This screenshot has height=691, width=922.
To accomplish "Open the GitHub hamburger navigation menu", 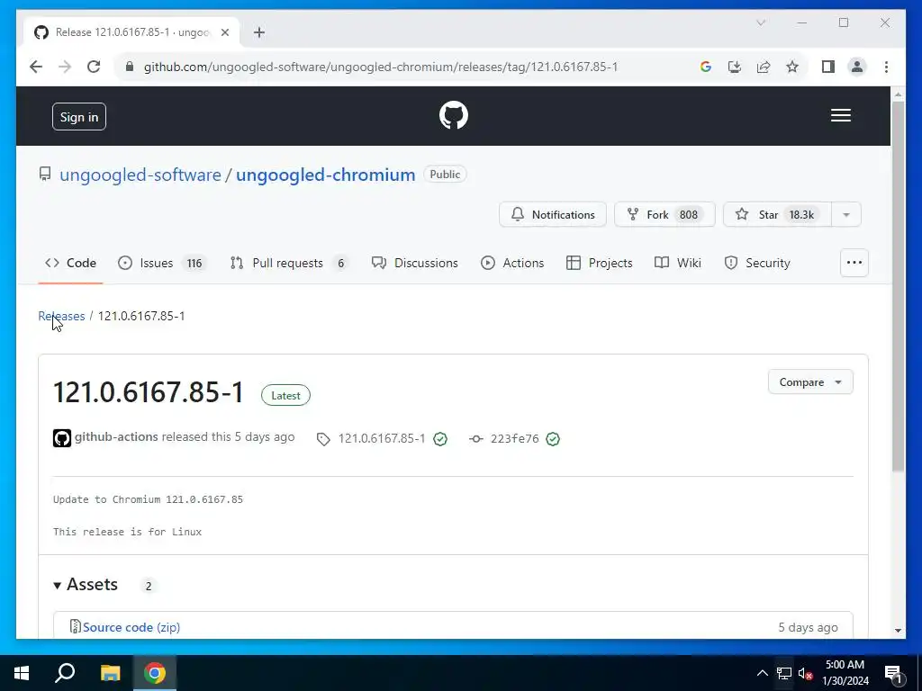I will click(841, 115).
